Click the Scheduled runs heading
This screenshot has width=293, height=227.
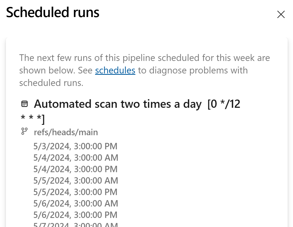click(53, 12)
